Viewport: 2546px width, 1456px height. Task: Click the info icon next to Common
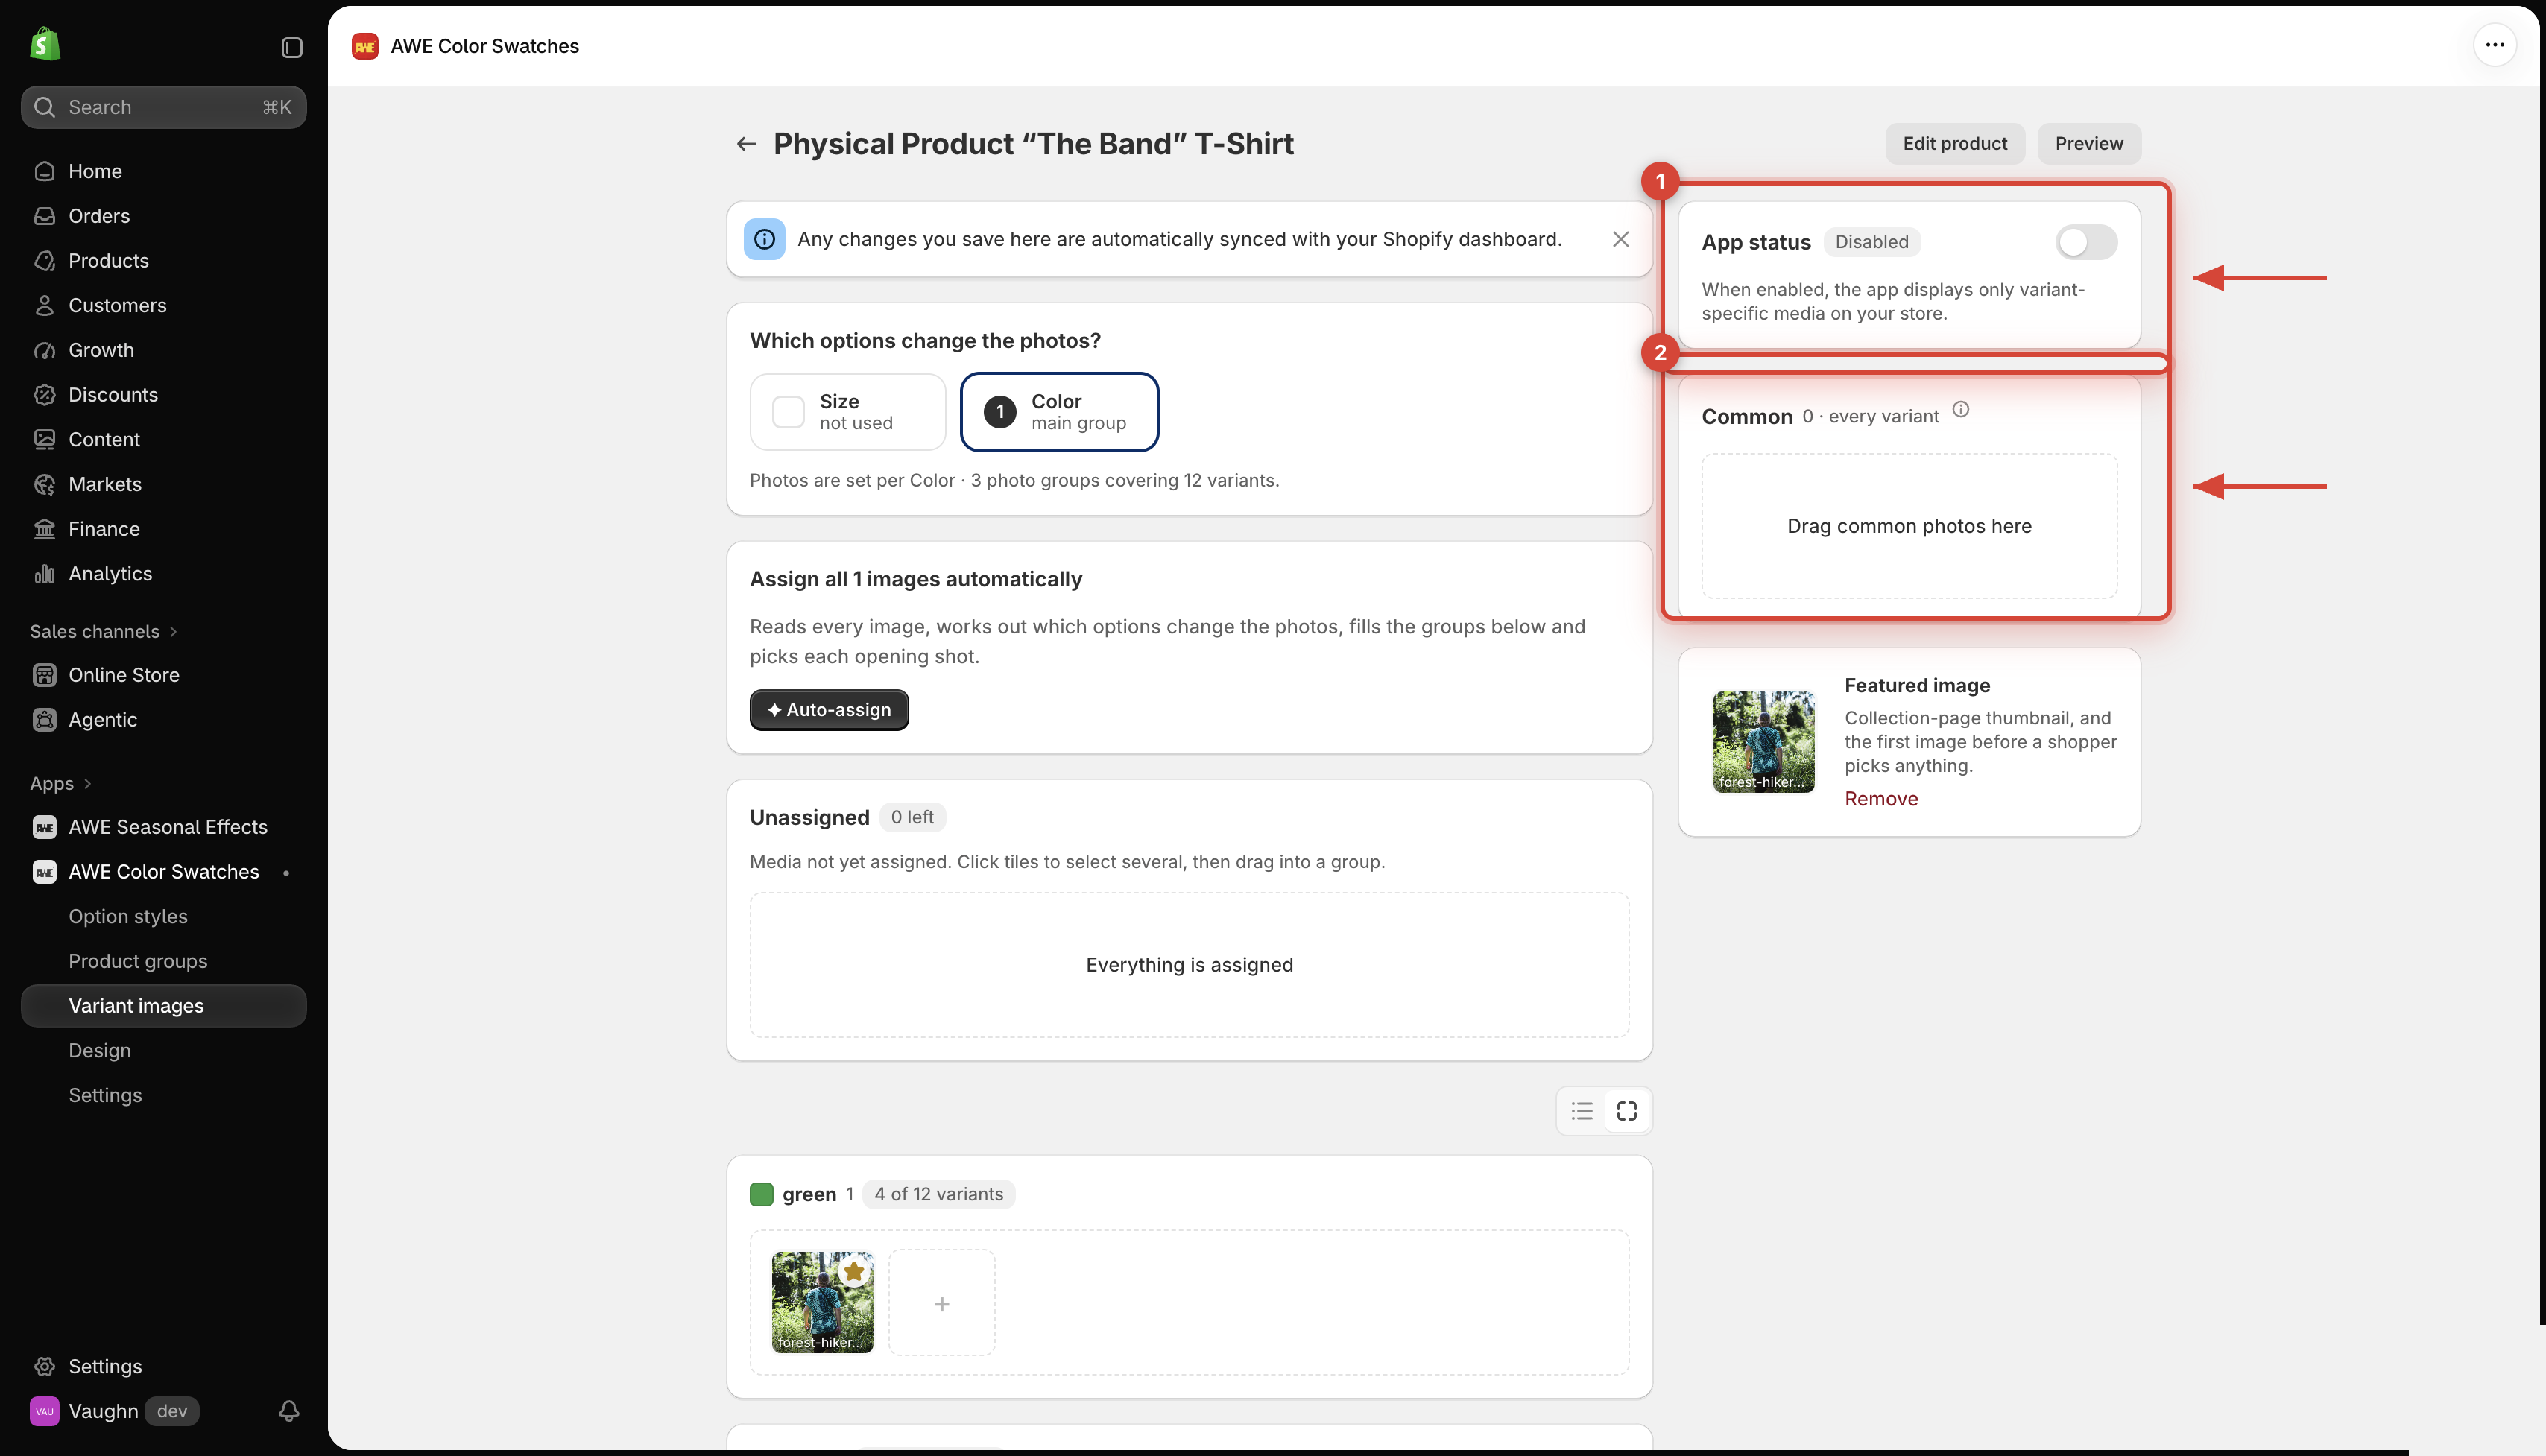tap(1961, 409)
